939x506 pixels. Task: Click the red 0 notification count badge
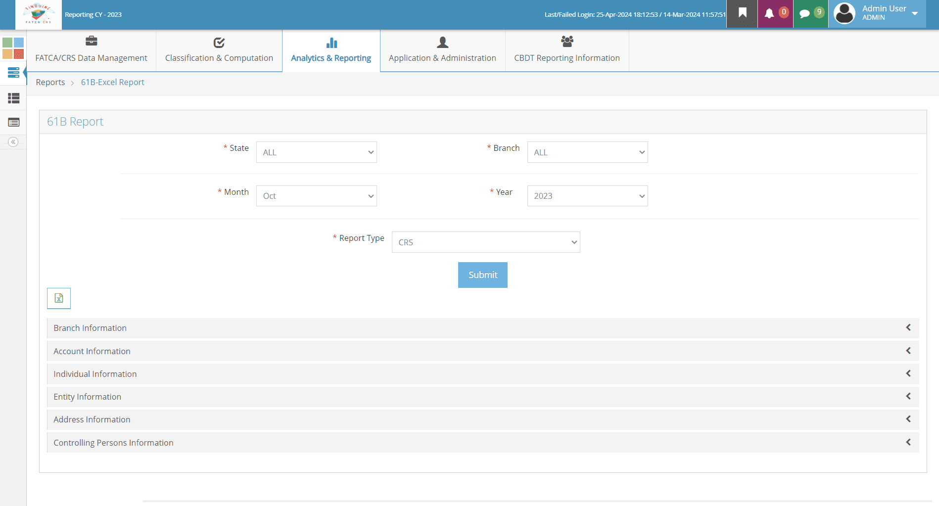point(784,12)
